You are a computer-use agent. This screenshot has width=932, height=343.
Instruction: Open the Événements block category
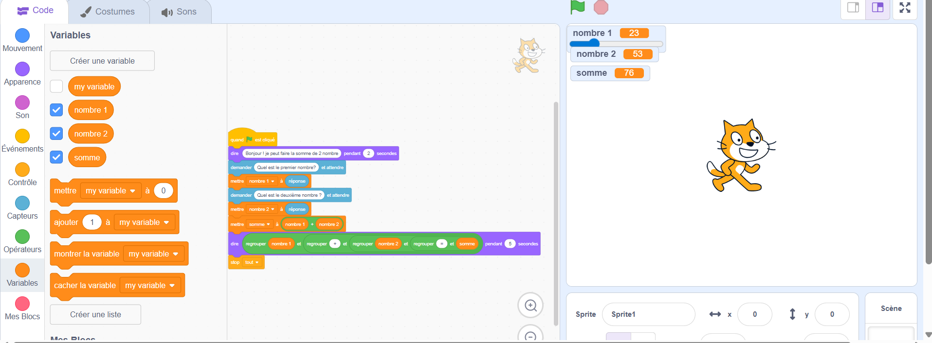pos(22,137)
